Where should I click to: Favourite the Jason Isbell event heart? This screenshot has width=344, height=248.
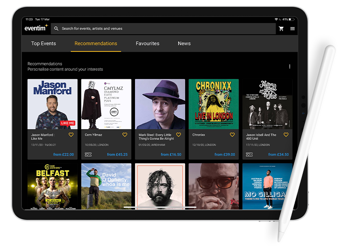(286, 135)
